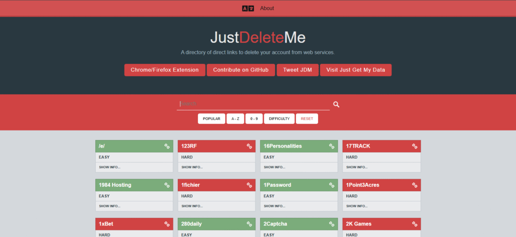Expand SHOW INFO on /e/ card
516x237 pixels.
109,167
